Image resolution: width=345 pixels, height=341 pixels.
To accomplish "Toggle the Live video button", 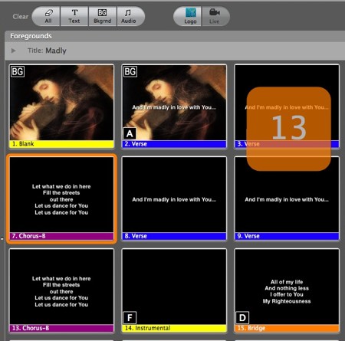I will (x=215, y=16).
